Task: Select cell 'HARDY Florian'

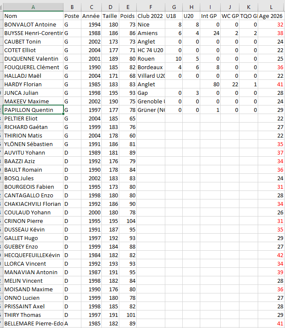Action: (x=33, y=84)
